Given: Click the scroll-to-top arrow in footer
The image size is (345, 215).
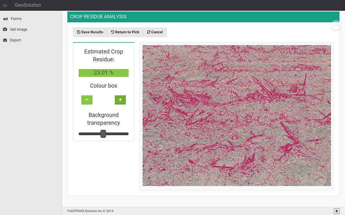Looking at the screenshot, I should tap(336, 211).
